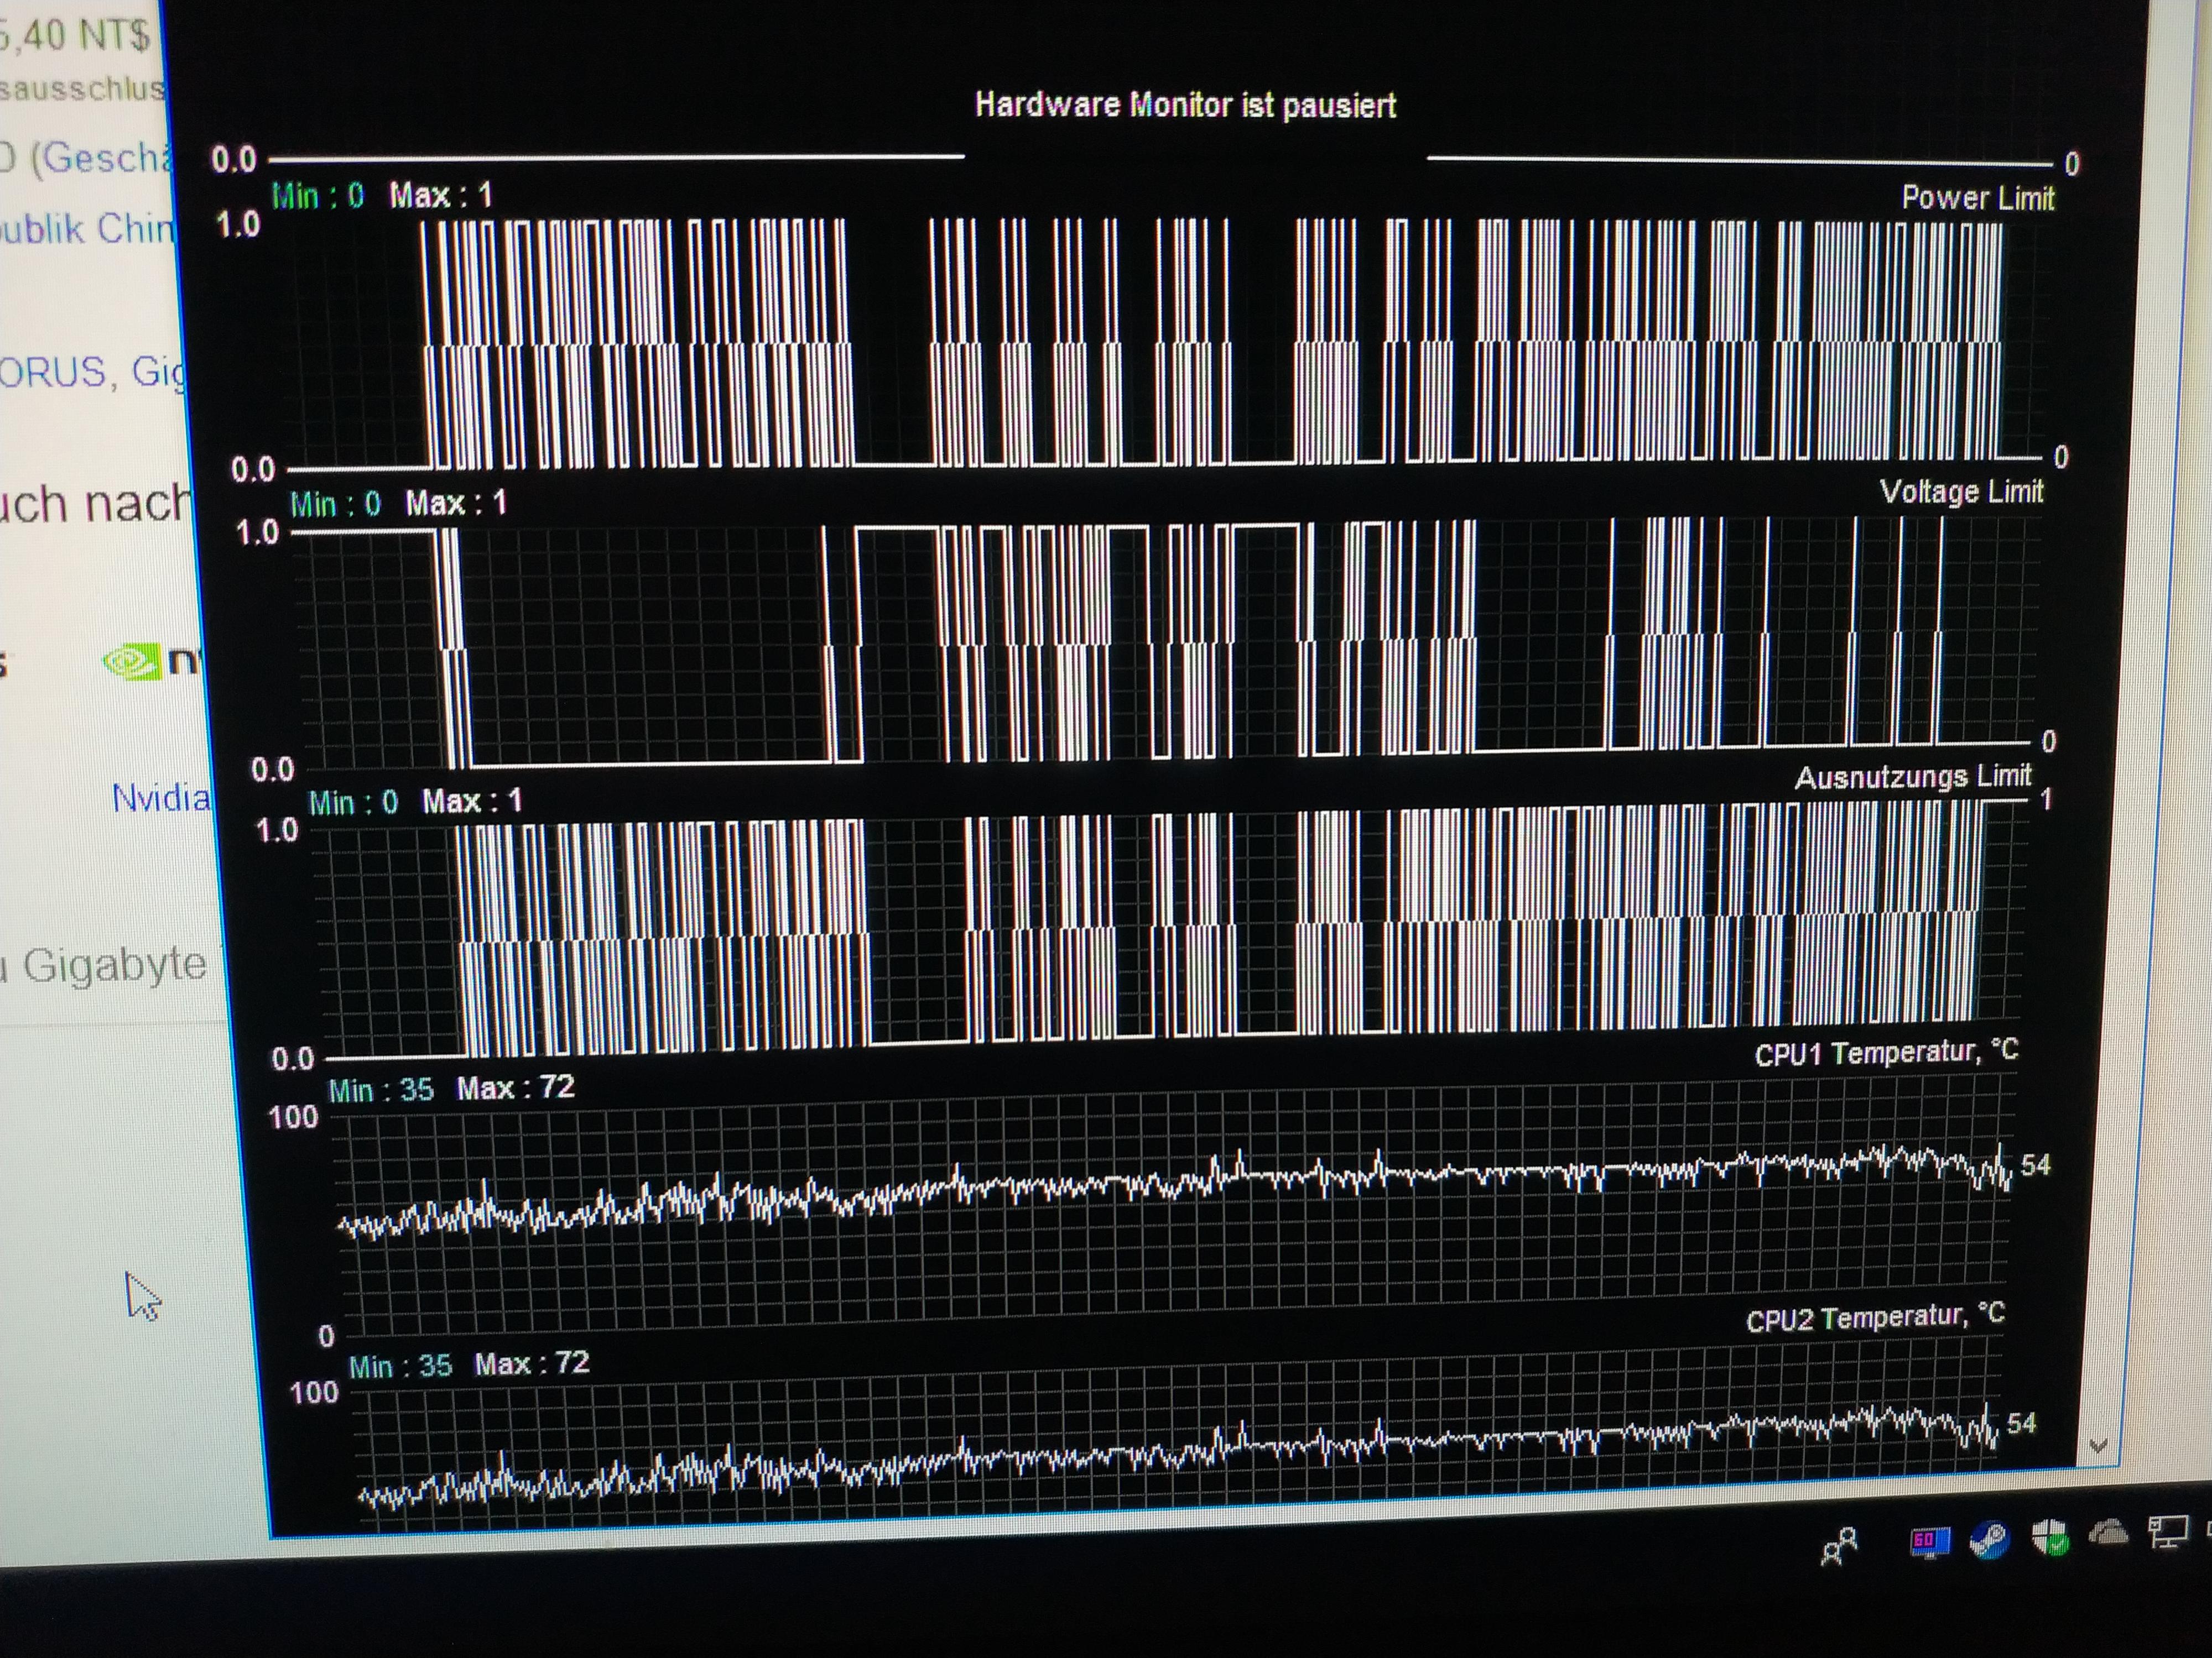Click the RivaTuner 60 FPS tray icon

click(1929, 1541)
